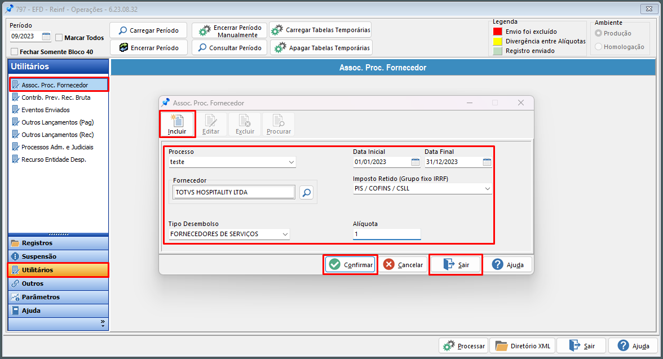Screen dimensions: 663x359
Task: Click into the Alíquota input field
Action: click(x=387, y=234)
